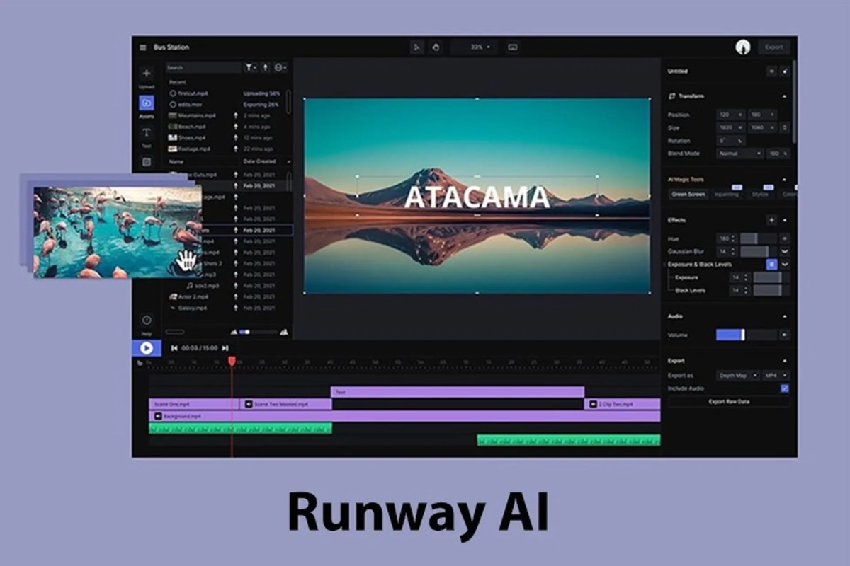The image size is (850, 566).
Task: Open the view options dropdown in assets
Action: pyautogui.click(x=280, y=67)
